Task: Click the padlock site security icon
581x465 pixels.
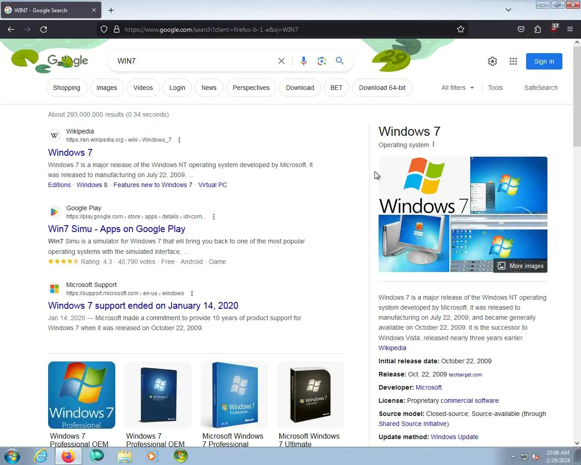Action: [x=117, y=30]
